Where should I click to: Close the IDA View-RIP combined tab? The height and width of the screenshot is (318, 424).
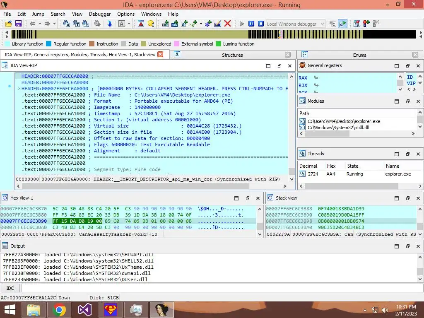160,54
